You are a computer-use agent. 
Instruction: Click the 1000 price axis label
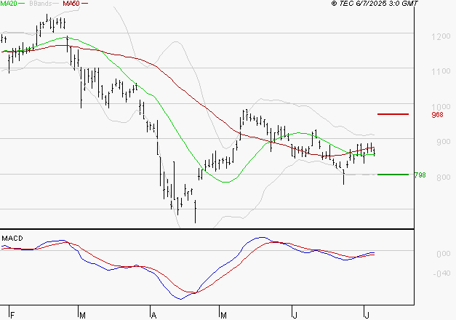coord(440,106)
